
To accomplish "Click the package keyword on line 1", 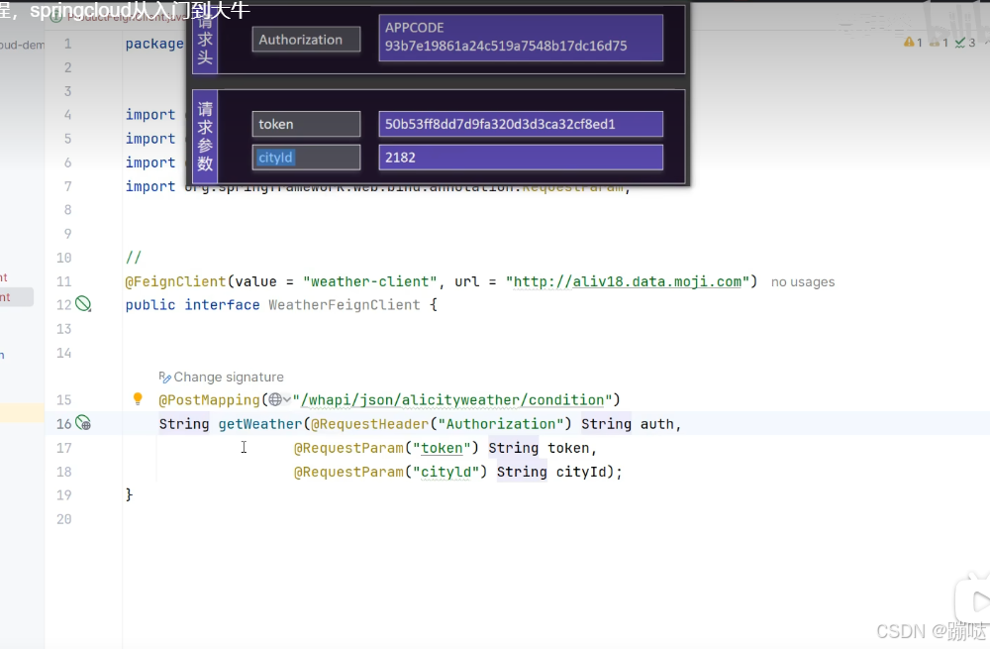I will 154,44.
